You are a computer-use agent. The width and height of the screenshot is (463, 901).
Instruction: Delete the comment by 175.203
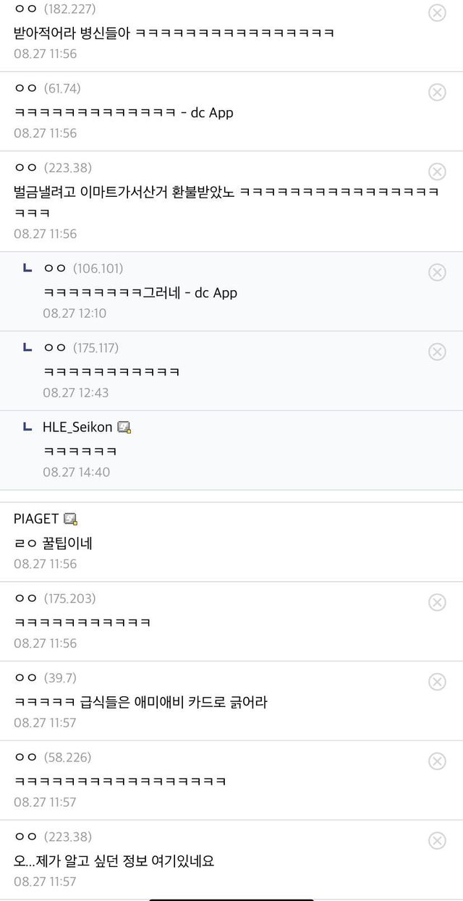(x=437, y=602)
